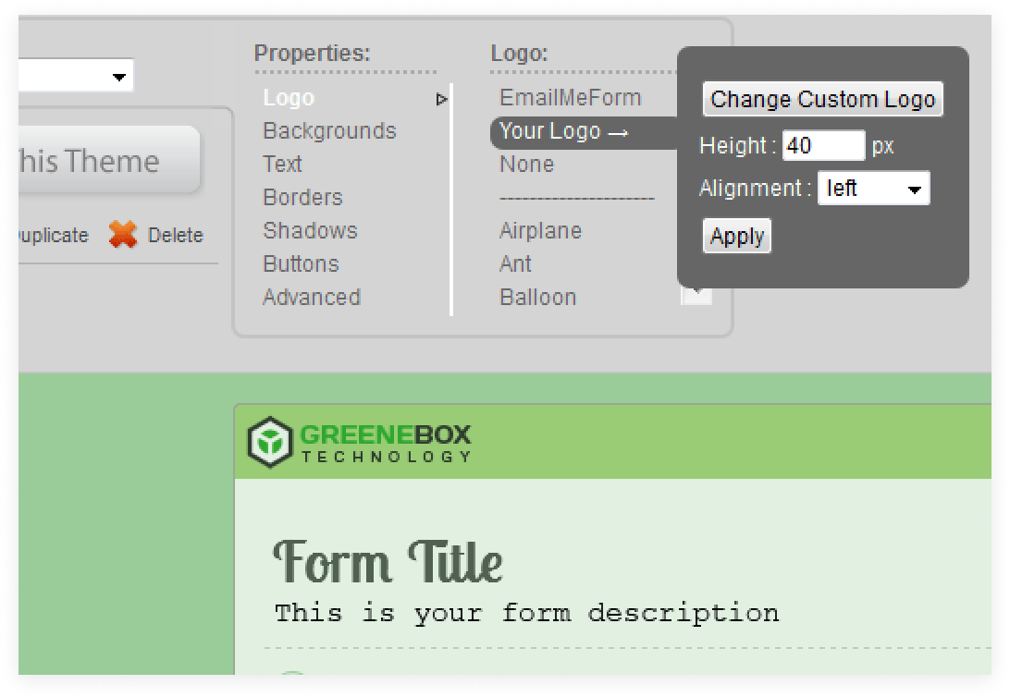The height and width of the screenshot is (697, 1010).
Task: Click the GreeneBox Technology logo image
Action: pos(360,442)
